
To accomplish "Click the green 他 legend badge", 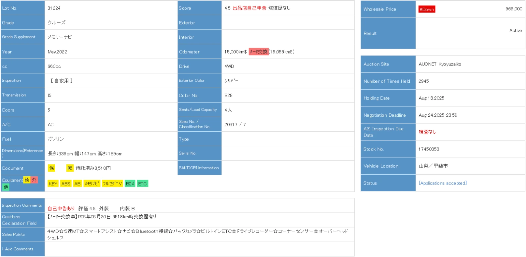I will [x=6, y=187].
